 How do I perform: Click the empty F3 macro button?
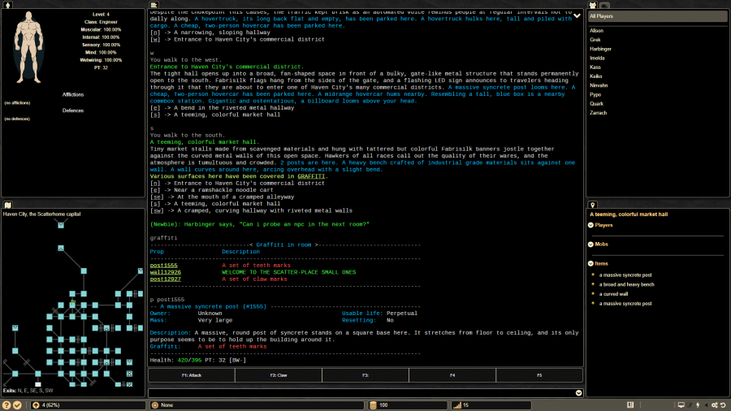(365, 375)
